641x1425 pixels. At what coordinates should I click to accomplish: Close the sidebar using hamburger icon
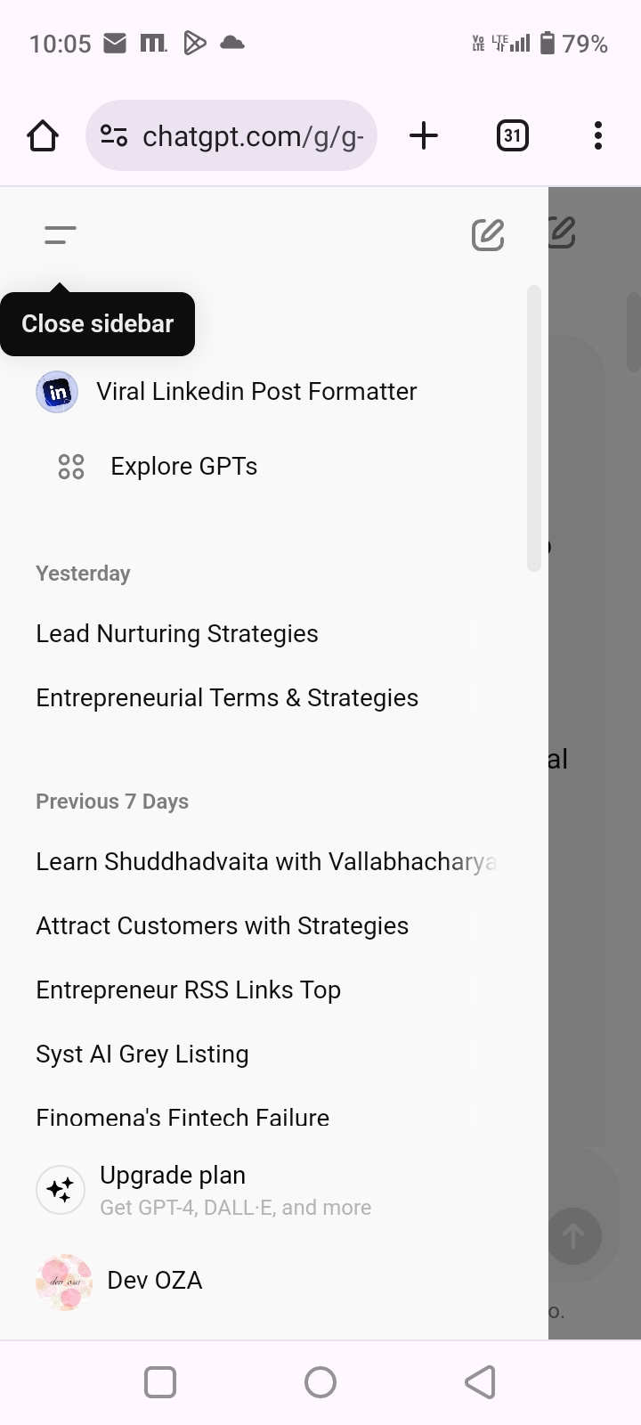[60, 235]
